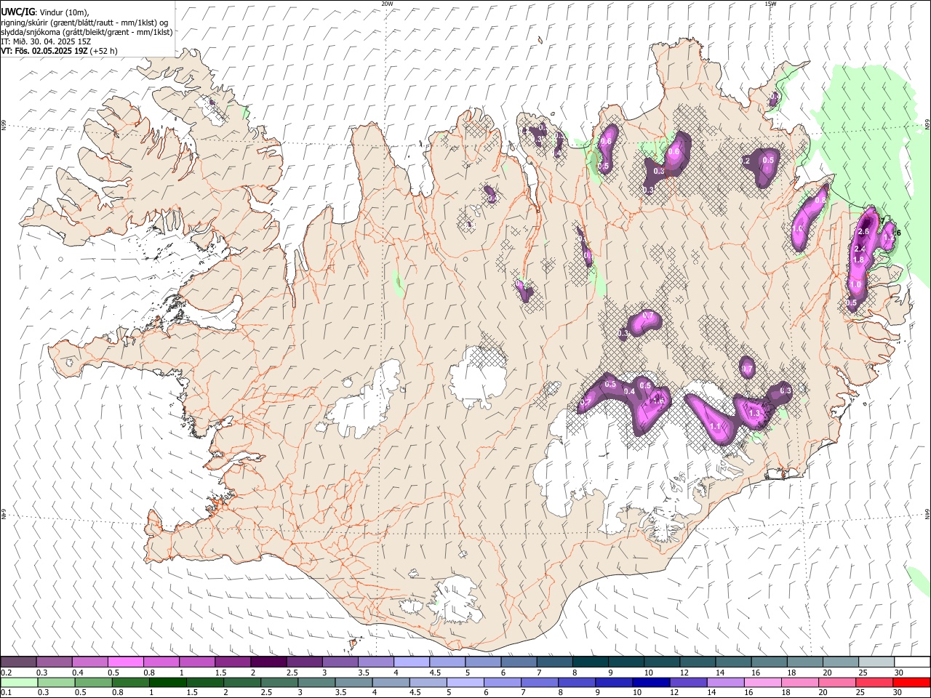Select the bright pink swatch between 0.5 and 0.8 in the upper scale
Image resolution: width=931 pixels, height=698 pixels.
[x=125, y=662]
